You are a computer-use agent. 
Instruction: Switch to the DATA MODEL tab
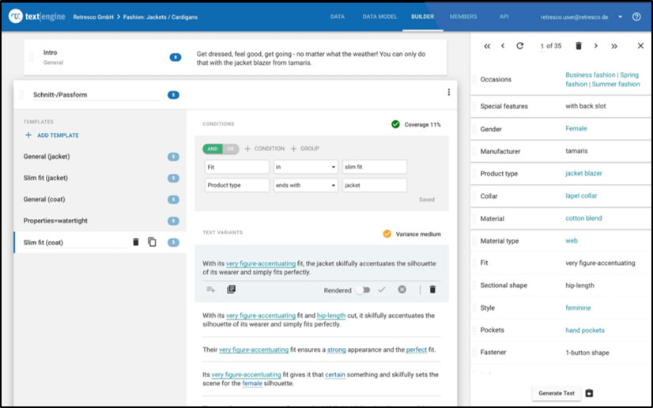coord(380,17)
